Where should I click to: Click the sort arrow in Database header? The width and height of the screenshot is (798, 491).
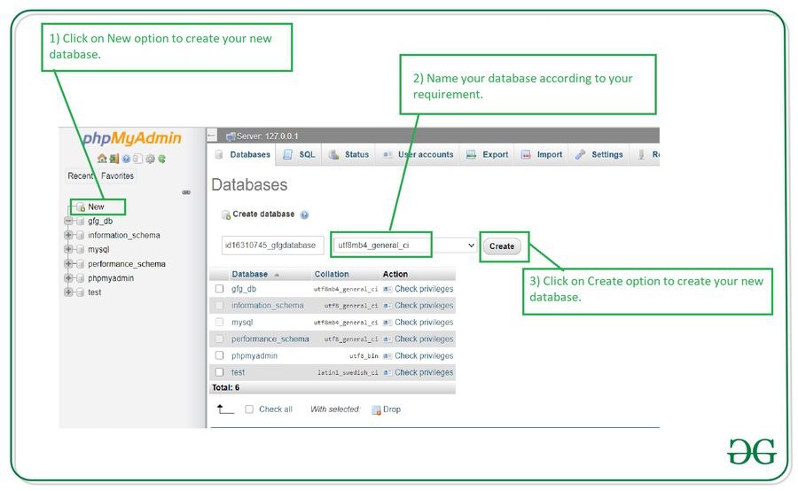[277, 275]
